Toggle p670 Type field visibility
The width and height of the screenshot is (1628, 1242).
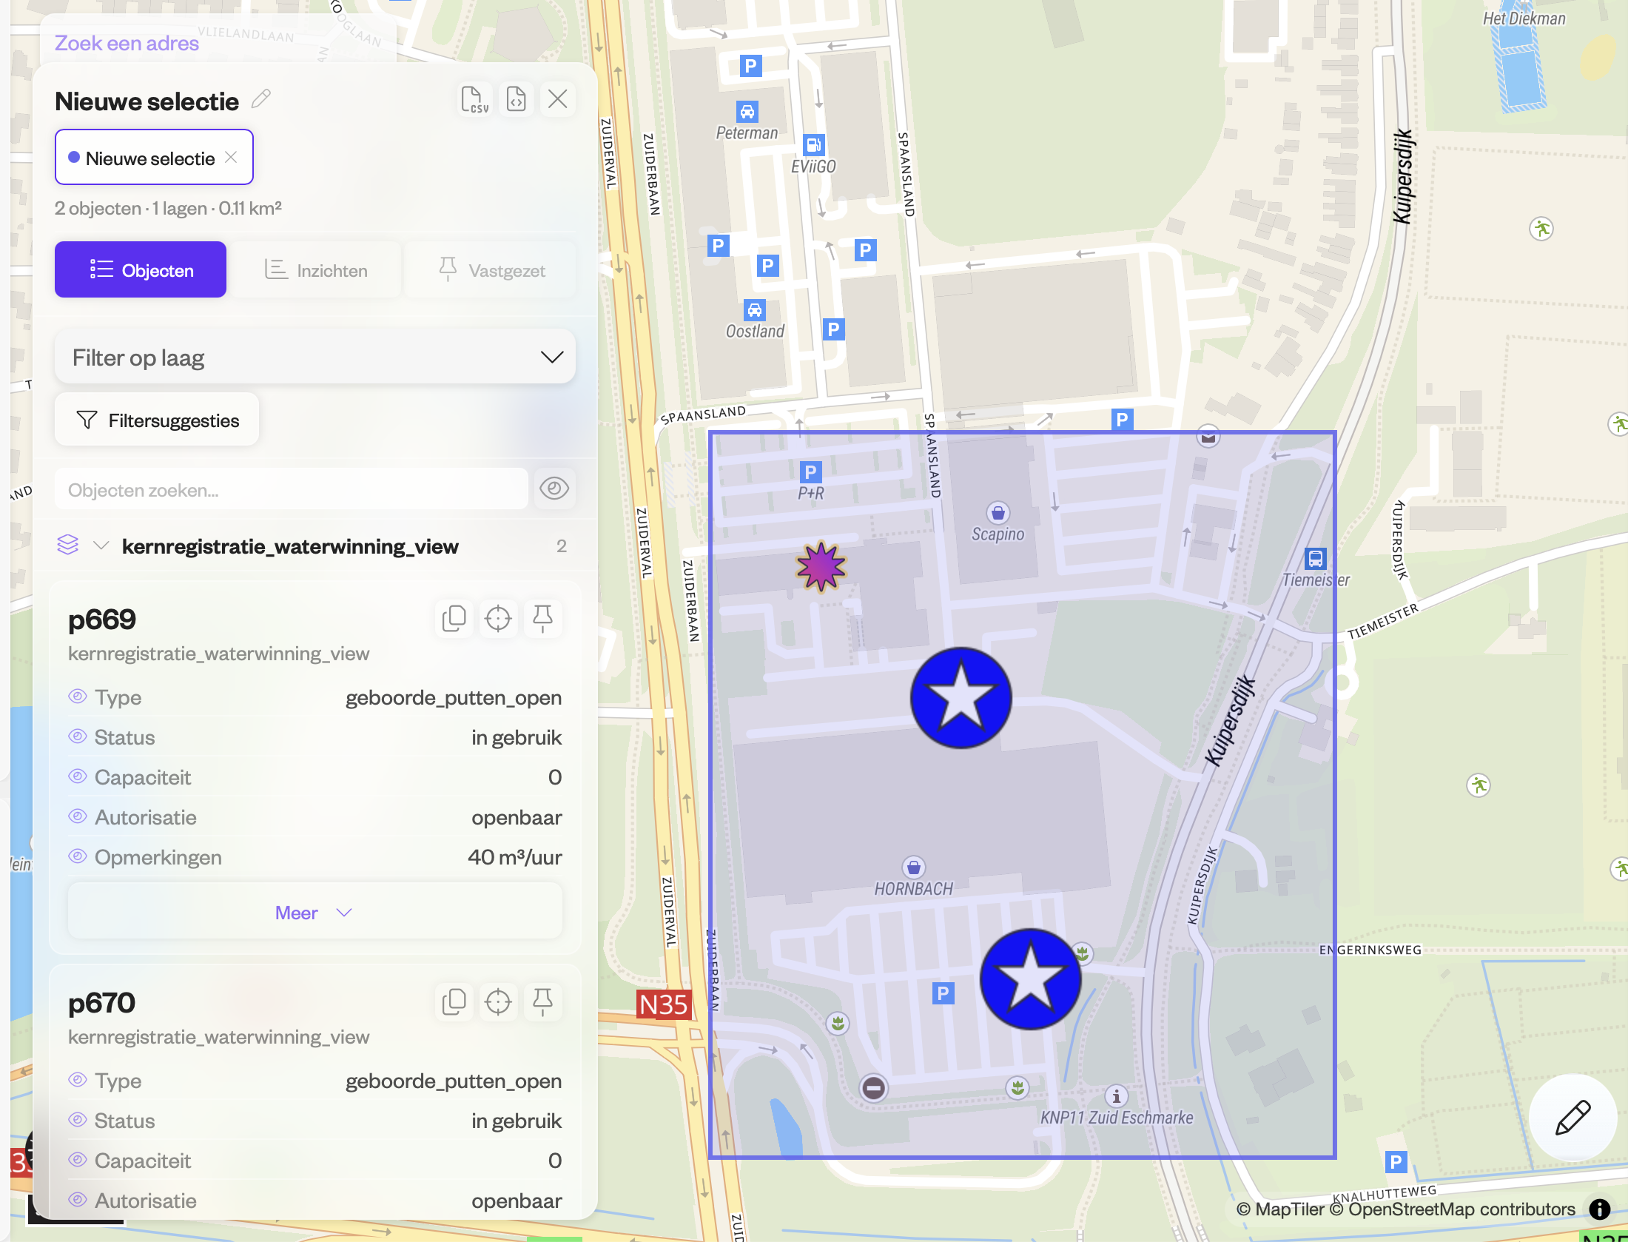[x=78, y=1080]
